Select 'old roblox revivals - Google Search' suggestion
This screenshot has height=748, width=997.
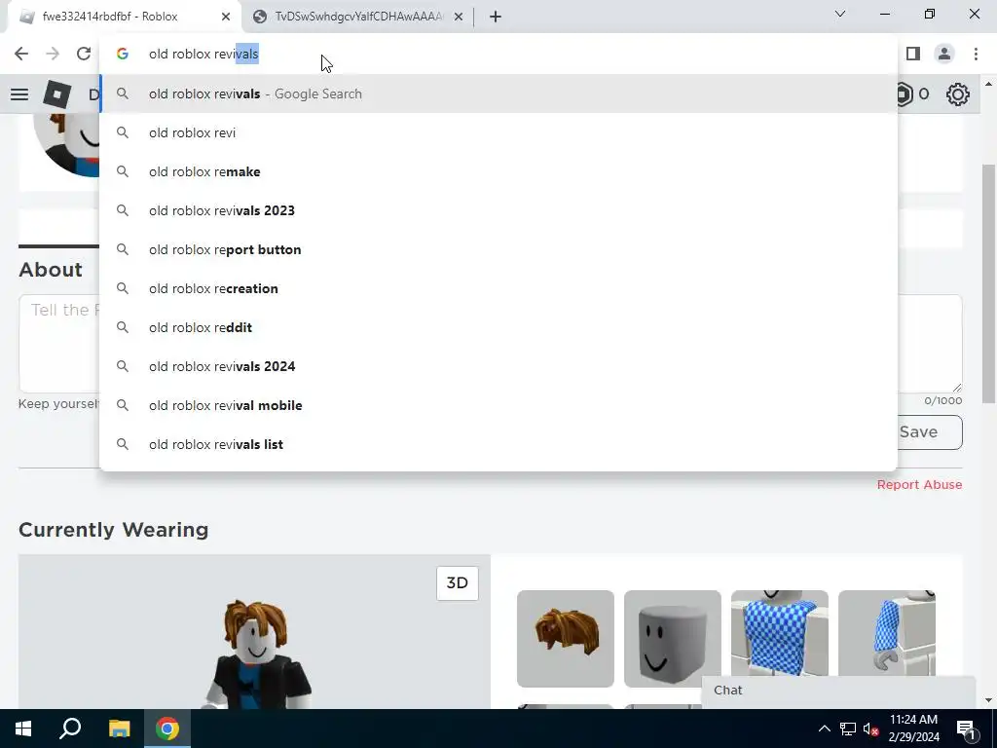(x=498, y=93)
